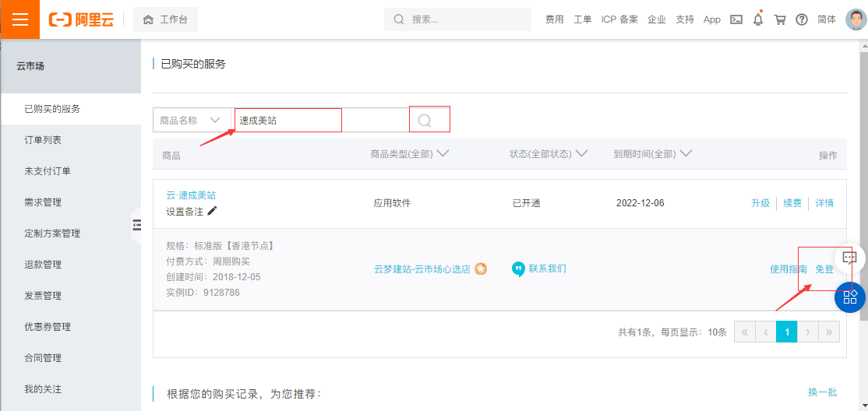Open 合同管理 in sidebar
The width and height of the screenshot is (868, 411).
(x=71, y=357)
